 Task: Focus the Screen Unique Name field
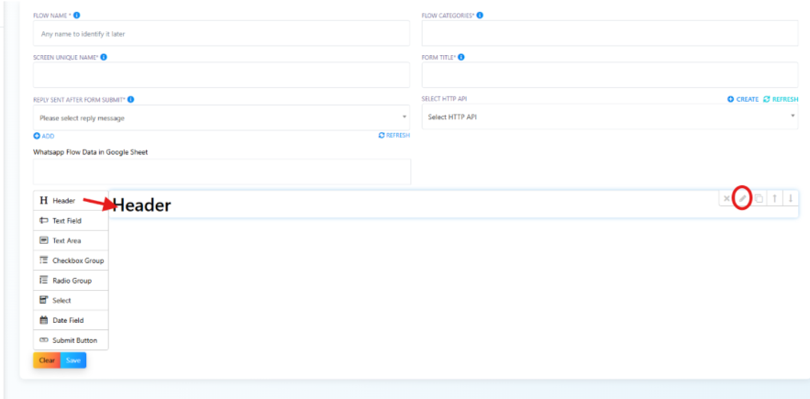pyautogui.click(x=221, y=75)
